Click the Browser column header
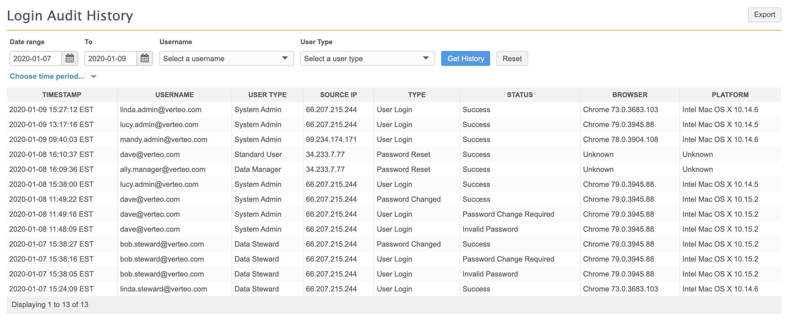This screenshot has width=789, height=322. pos(630,95)
